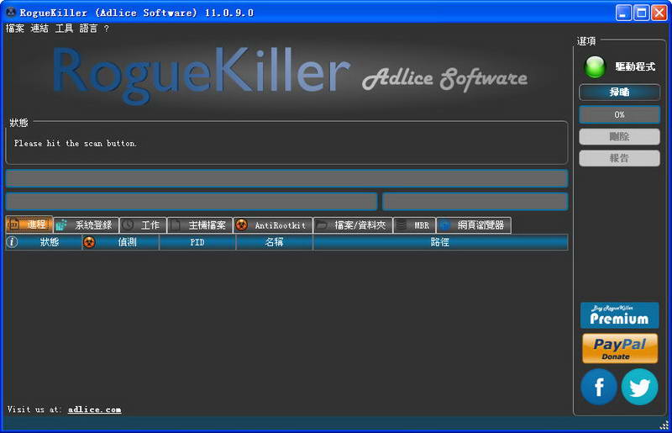Open the 連結 menu

(x=39, y=29)
